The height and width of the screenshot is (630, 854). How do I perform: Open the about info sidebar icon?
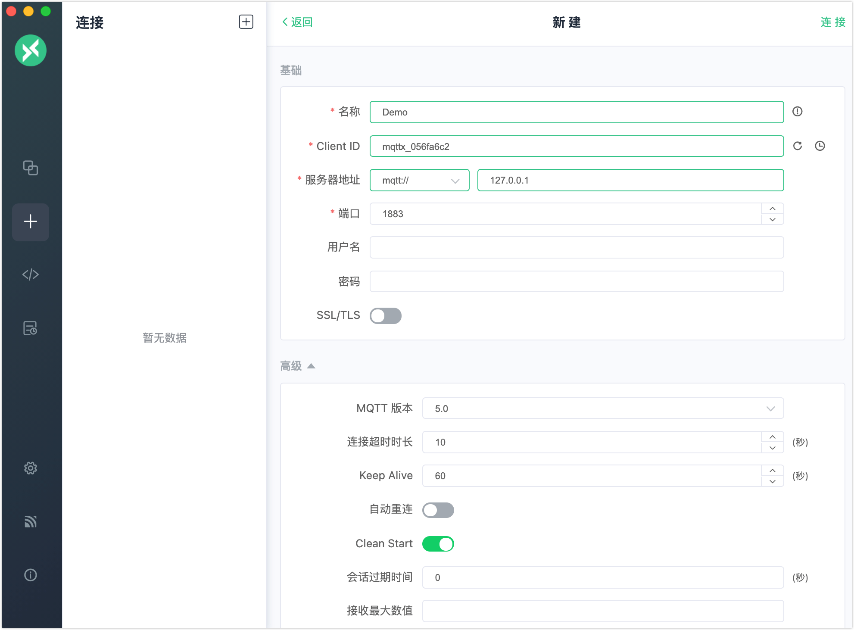click(30, 575)
